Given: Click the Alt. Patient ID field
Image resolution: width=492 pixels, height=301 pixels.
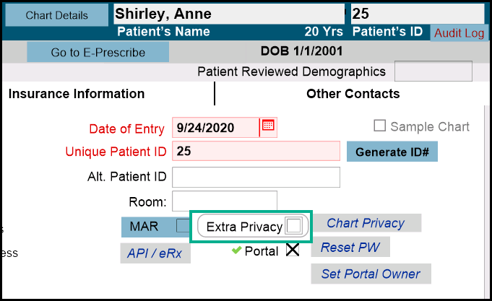Looking at the screenshot, I should (x=256, y=177).
